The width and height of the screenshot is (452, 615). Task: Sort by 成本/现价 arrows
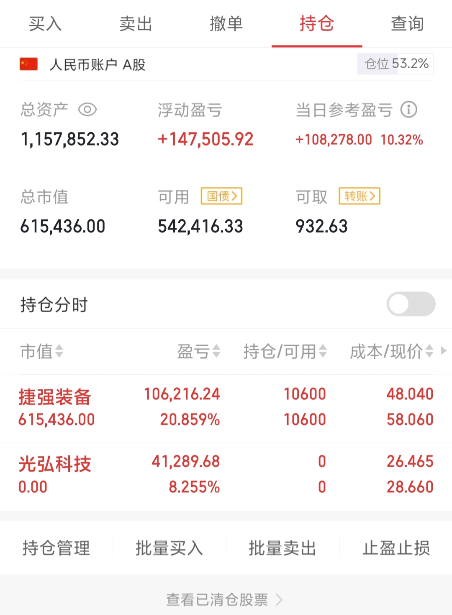(x=429, y=351)
